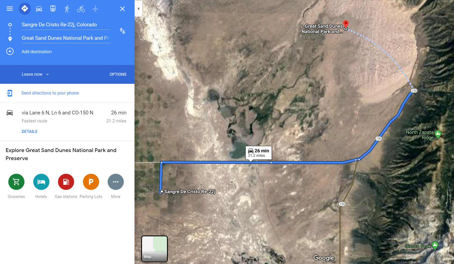This screenshot has width=454, height=264.
Task: Click the Gas stations category icon
Action: point(66,182)
